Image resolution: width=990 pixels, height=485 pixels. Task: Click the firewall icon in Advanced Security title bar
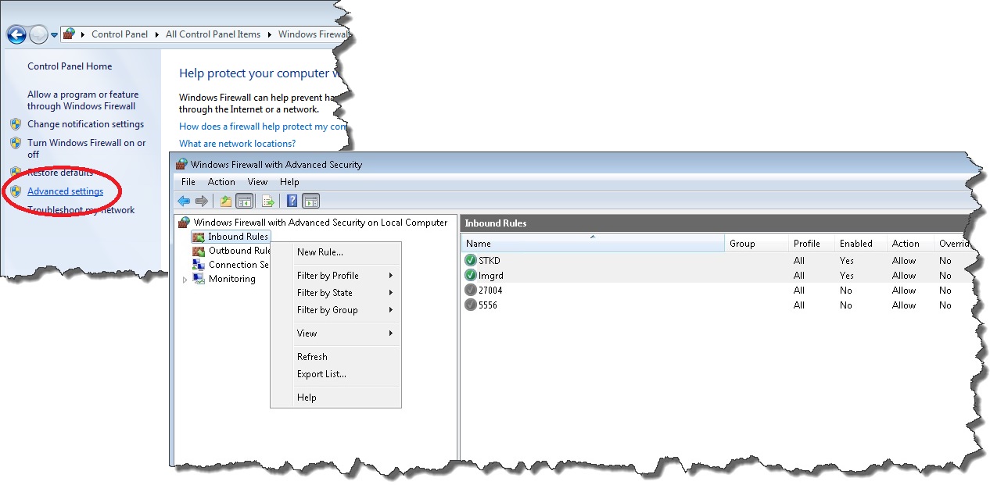pyautogui.click(x=181, y=164)
